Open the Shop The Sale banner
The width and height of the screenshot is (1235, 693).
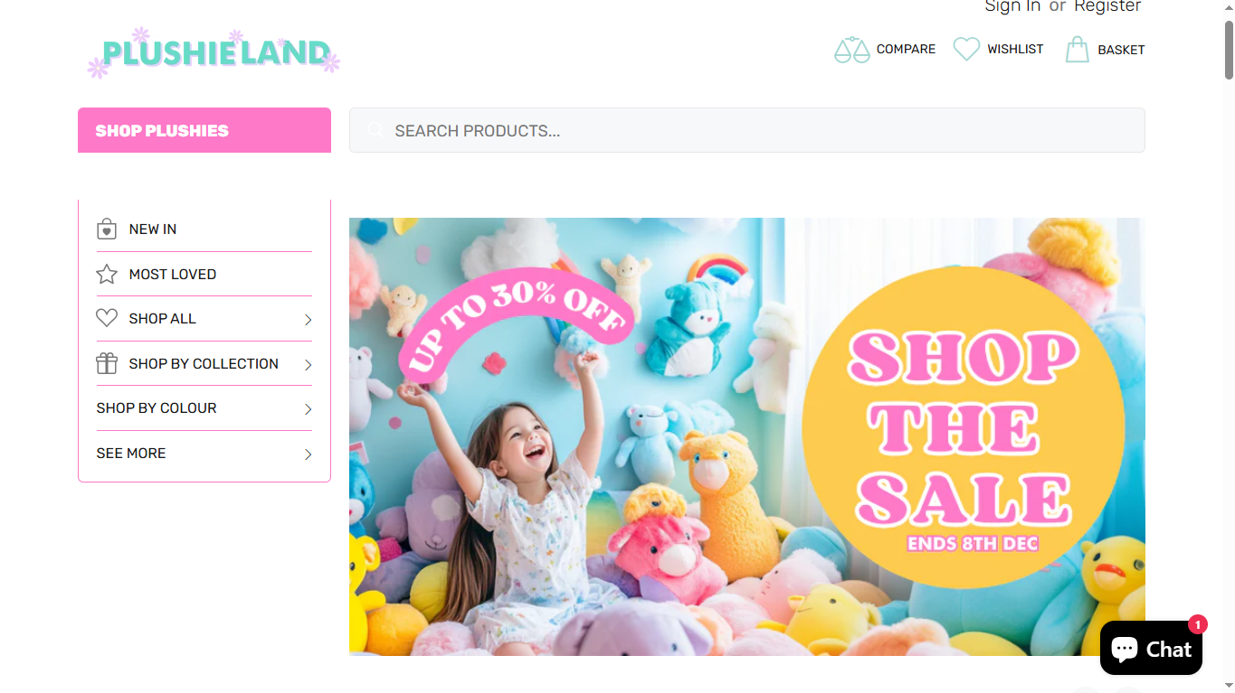pos(747,436)
